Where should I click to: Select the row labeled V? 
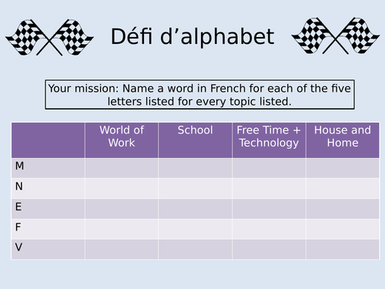point(196,249)
